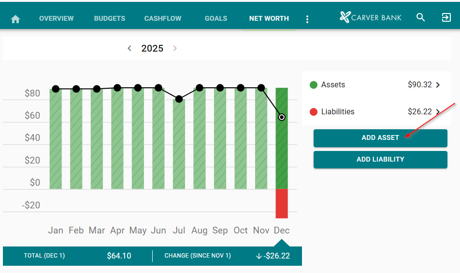Go to the home icon

pyautogui.click(x=15, y=19)
